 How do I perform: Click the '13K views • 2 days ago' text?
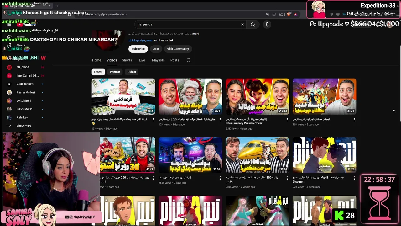105,129
